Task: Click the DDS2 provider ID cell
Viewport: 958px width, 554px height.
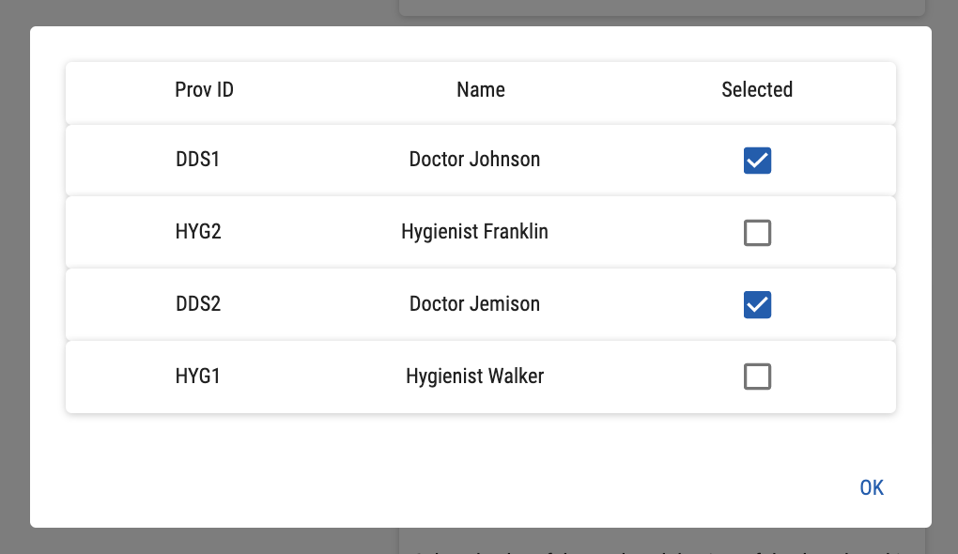Action: point(197,304)
